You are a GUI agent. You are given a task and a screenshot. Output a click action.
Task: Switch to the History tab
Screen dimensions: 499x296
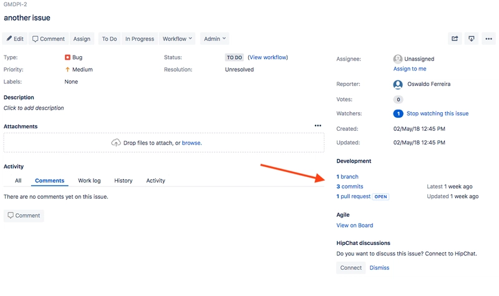coord(124,181)
